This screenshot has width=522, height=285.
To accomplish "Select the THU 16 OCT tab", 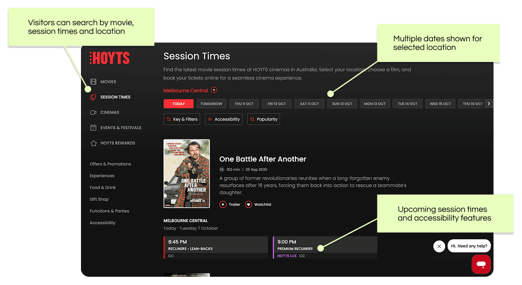I will pos(472,104).
